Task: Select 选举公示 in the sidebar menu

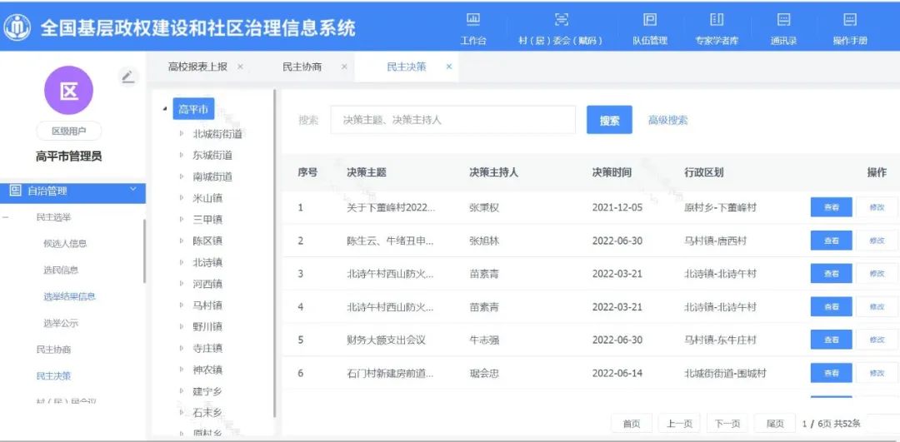Action: pos(61,323)
